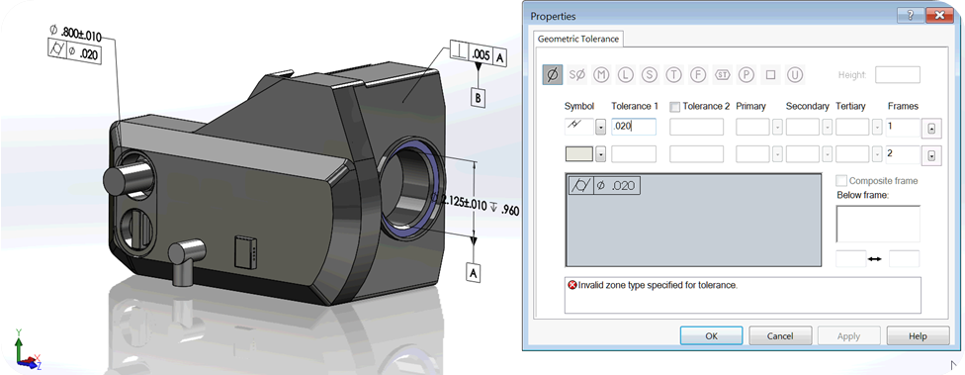This screenshot has width=965, height=375.
Task: Select the Statistical (ST) symbol icon
Action: tap(722, 75)
